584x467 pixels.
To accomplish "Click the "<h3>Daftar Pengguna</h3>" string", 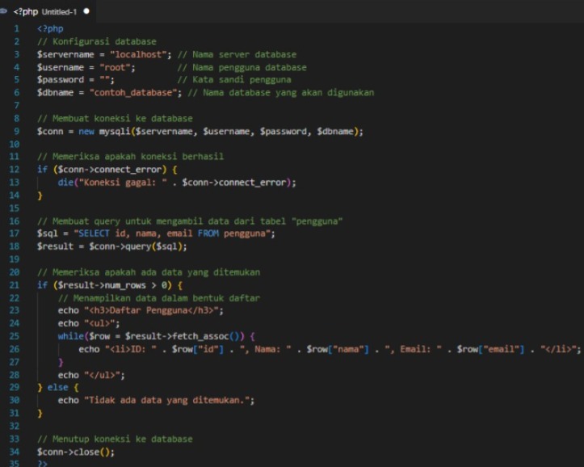I will click(x=151, y=310).
